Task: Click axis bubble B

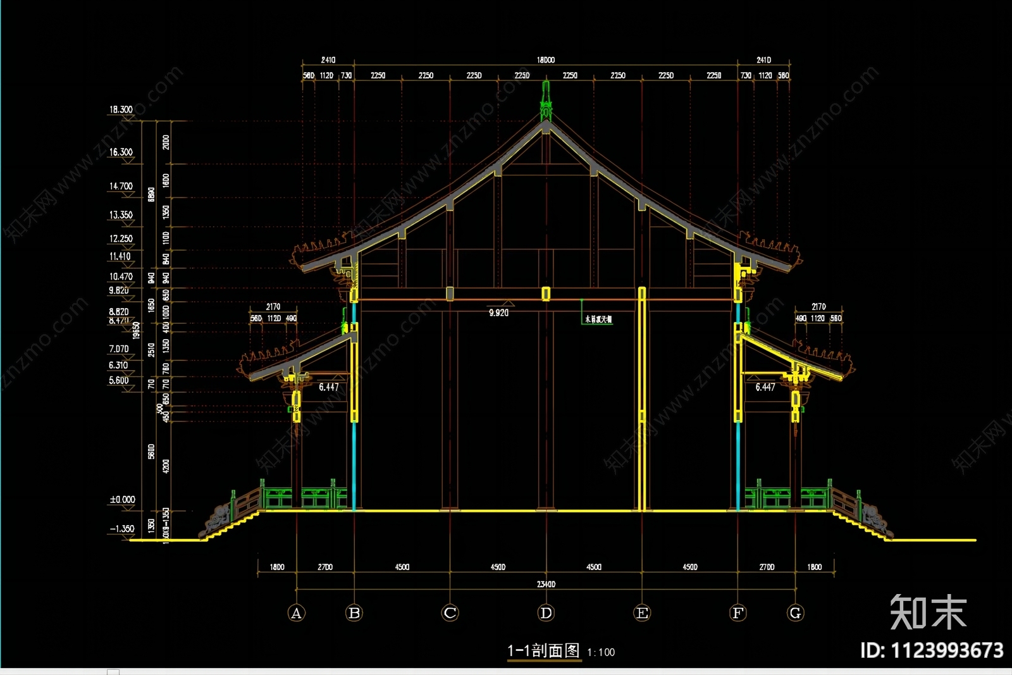Action: pyautogui.click(x=354, y=613)
